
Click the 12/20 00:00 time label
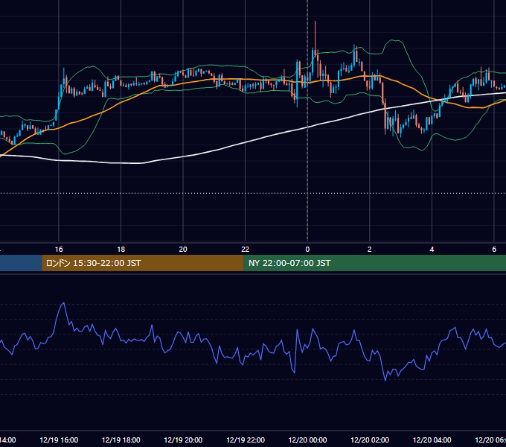307,440
